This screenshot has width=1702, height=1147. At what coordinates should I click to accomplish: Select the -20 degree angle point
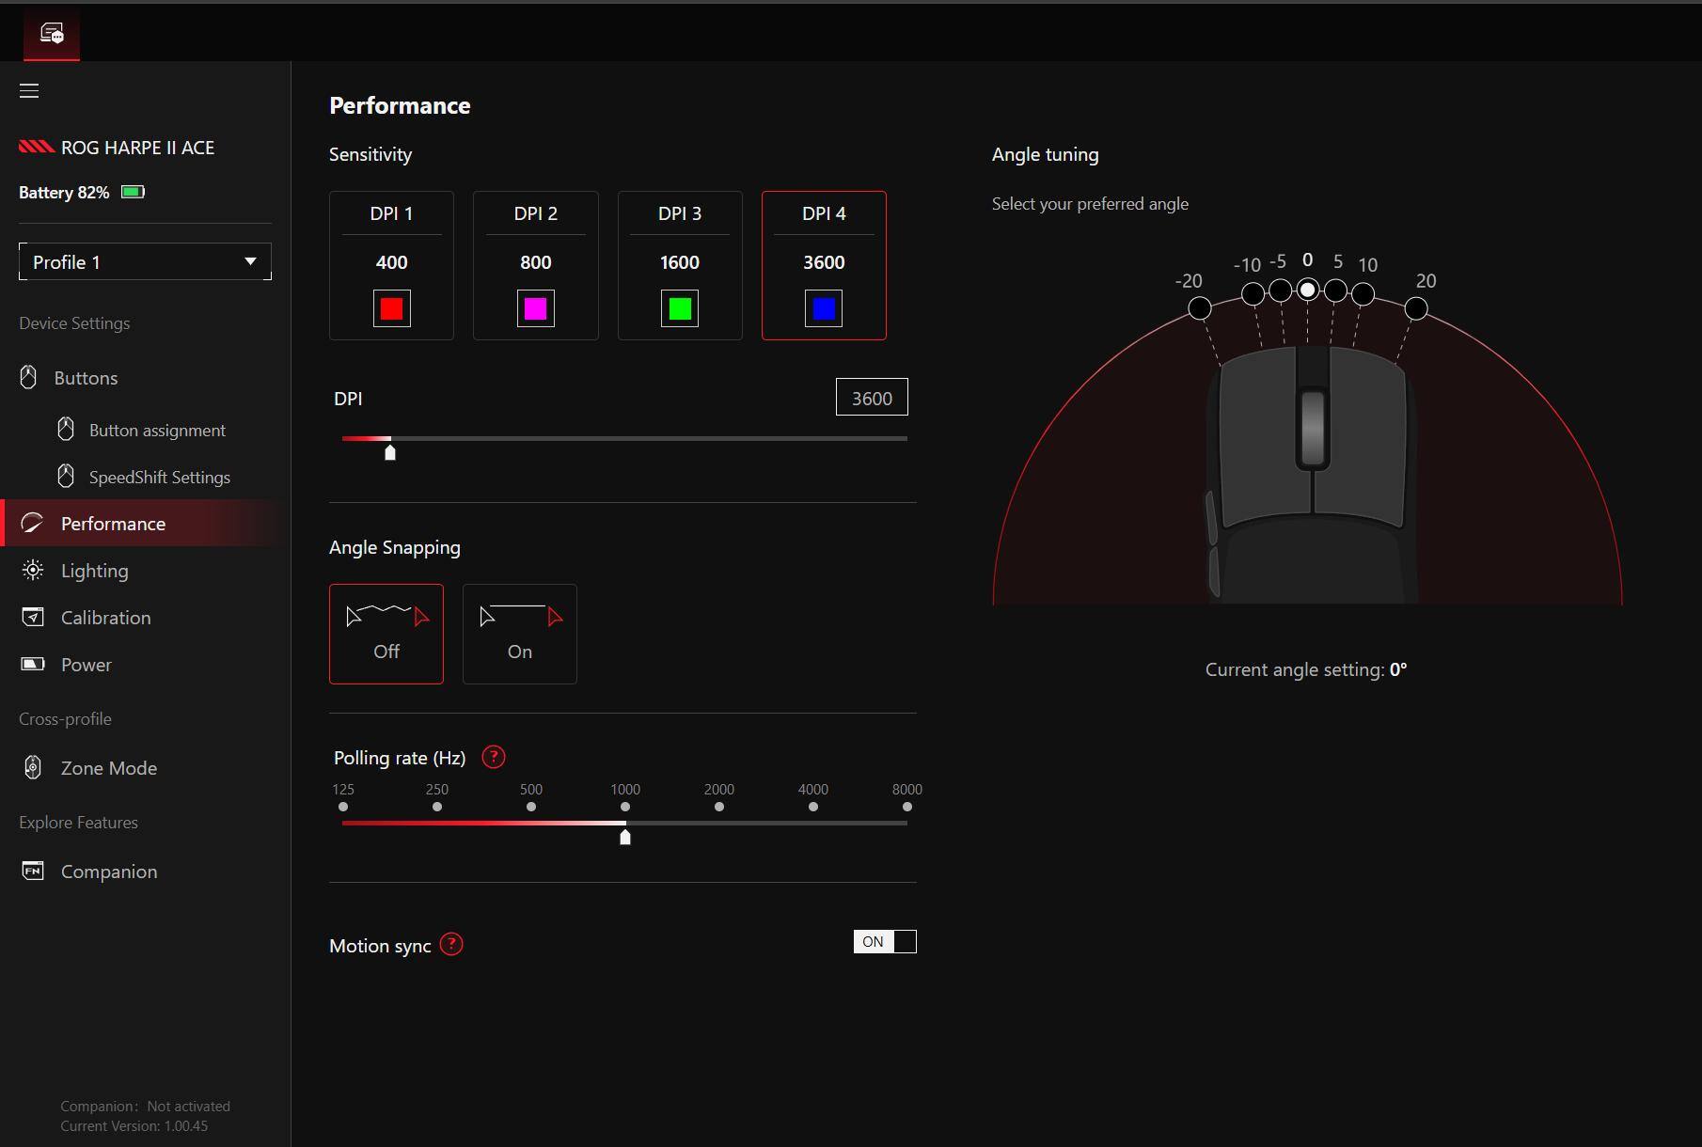(x=1199, y=308)
